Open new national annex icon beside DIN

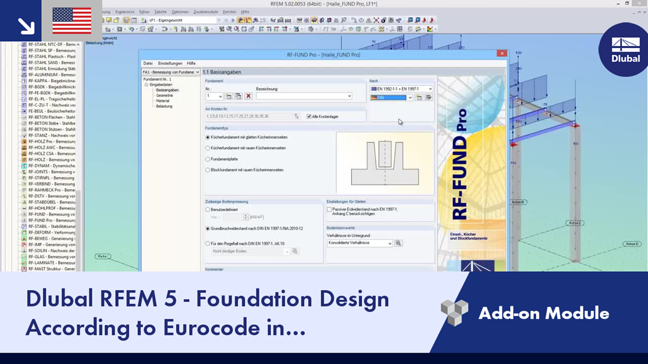click(419, 98)
